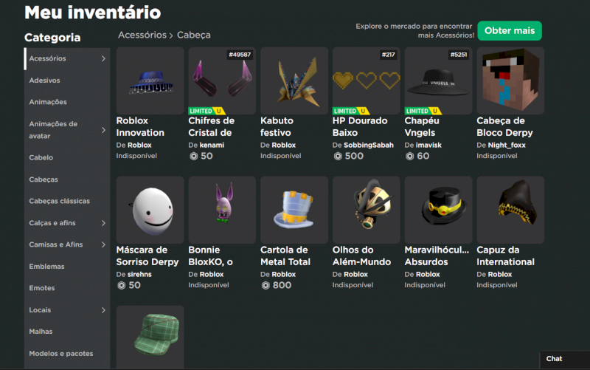Click Robux icon beside price 800
The image size is (590, 370).
[x=265, y=286]
